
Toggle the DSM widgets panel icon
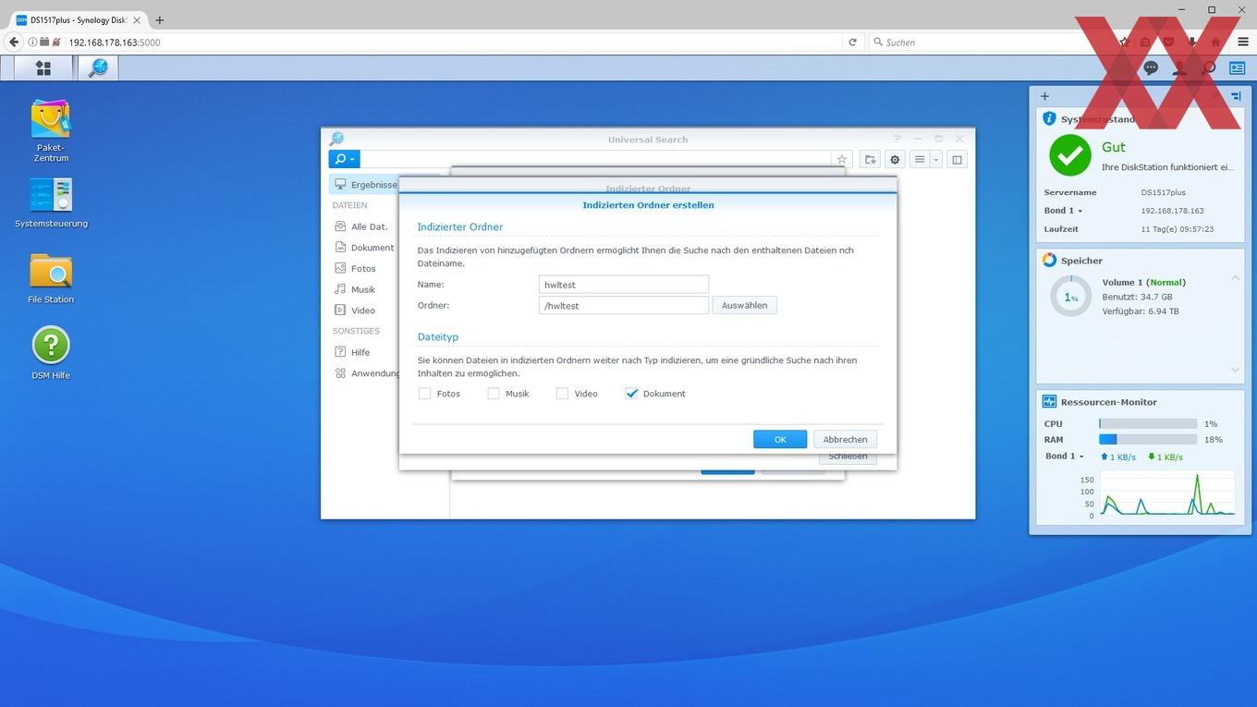click(x=1237, y=67)
